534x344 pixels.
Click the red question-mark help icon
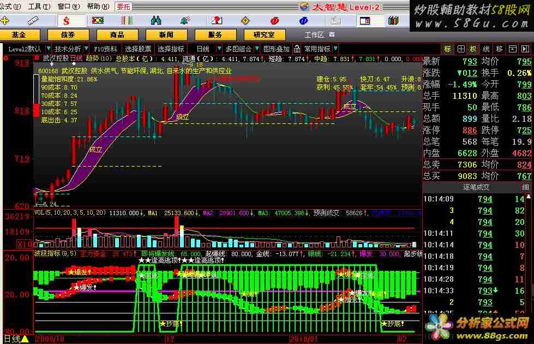point(216,21)
